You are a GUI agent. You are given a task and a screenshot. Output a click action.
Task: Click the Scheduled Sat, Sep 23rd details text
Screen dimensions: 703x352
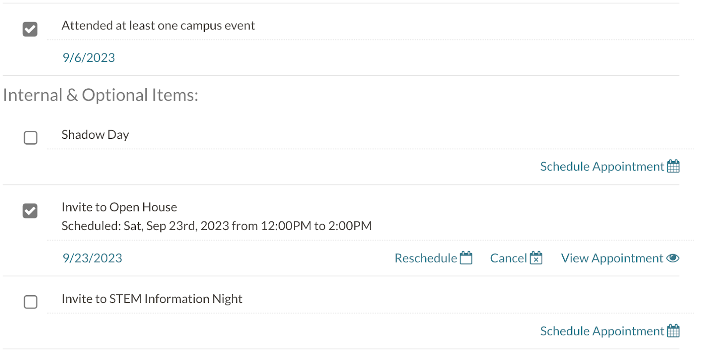pos(217,226)
